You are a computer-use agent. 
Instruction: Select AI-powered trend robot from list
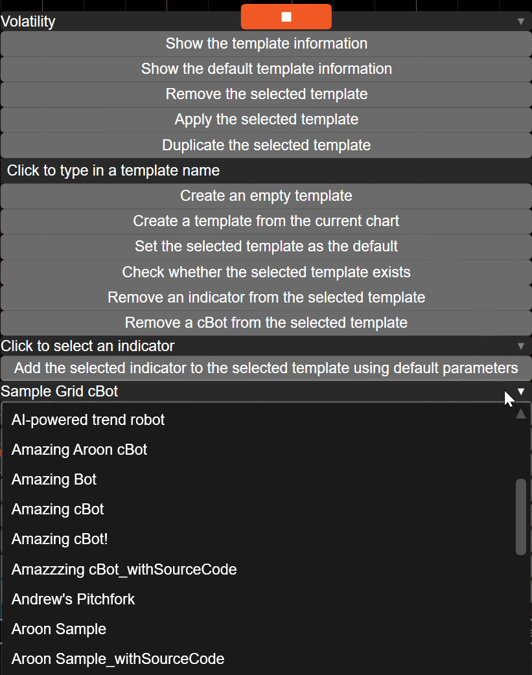coord(88,420)
